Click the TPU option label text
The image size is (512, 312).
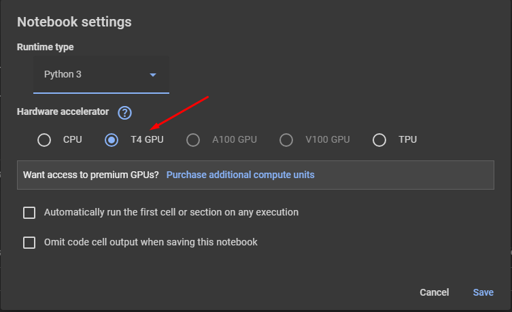click(x=407, y=139)
